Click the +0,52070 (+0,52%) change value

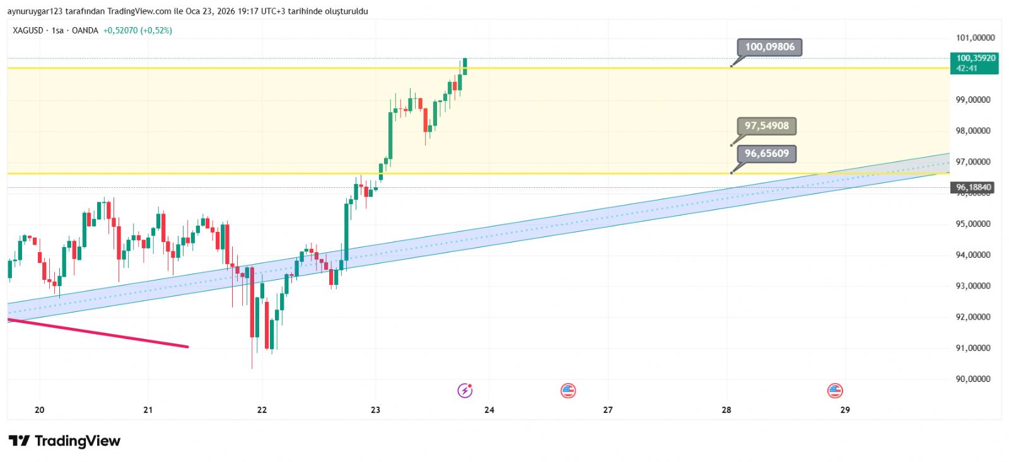click(137, 30)
